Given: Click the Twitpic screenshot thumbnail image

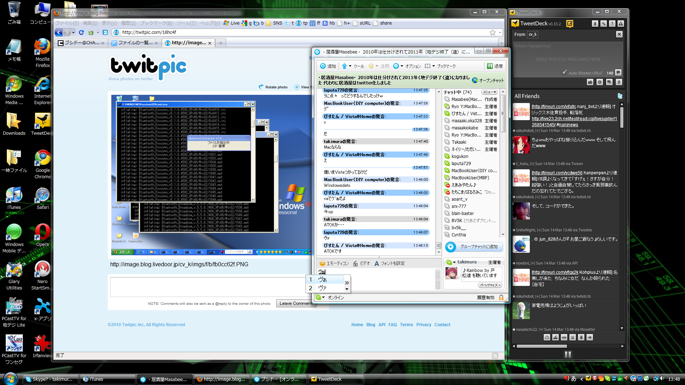Looking at the screenshot, I should [x=211, y=175].
